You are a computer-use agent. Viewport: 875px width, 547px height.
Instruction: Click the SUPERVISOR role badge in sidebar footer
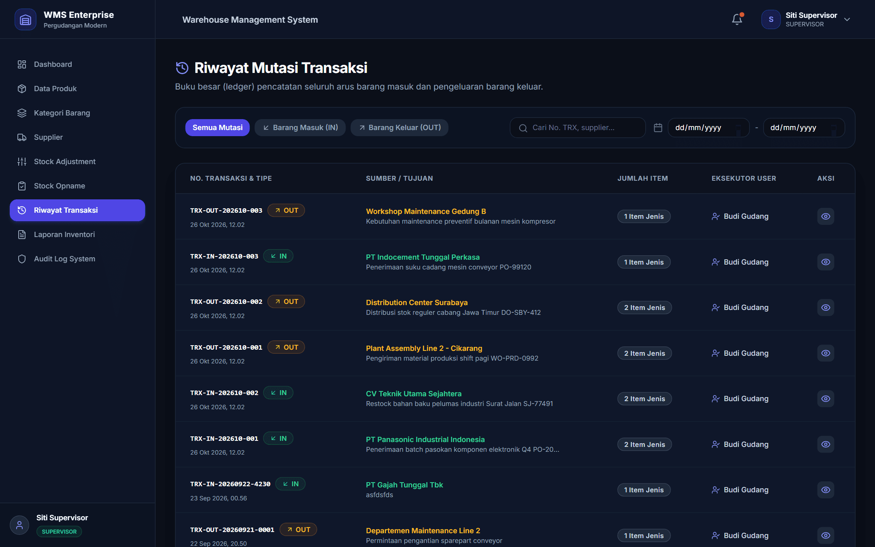[59, 532]
